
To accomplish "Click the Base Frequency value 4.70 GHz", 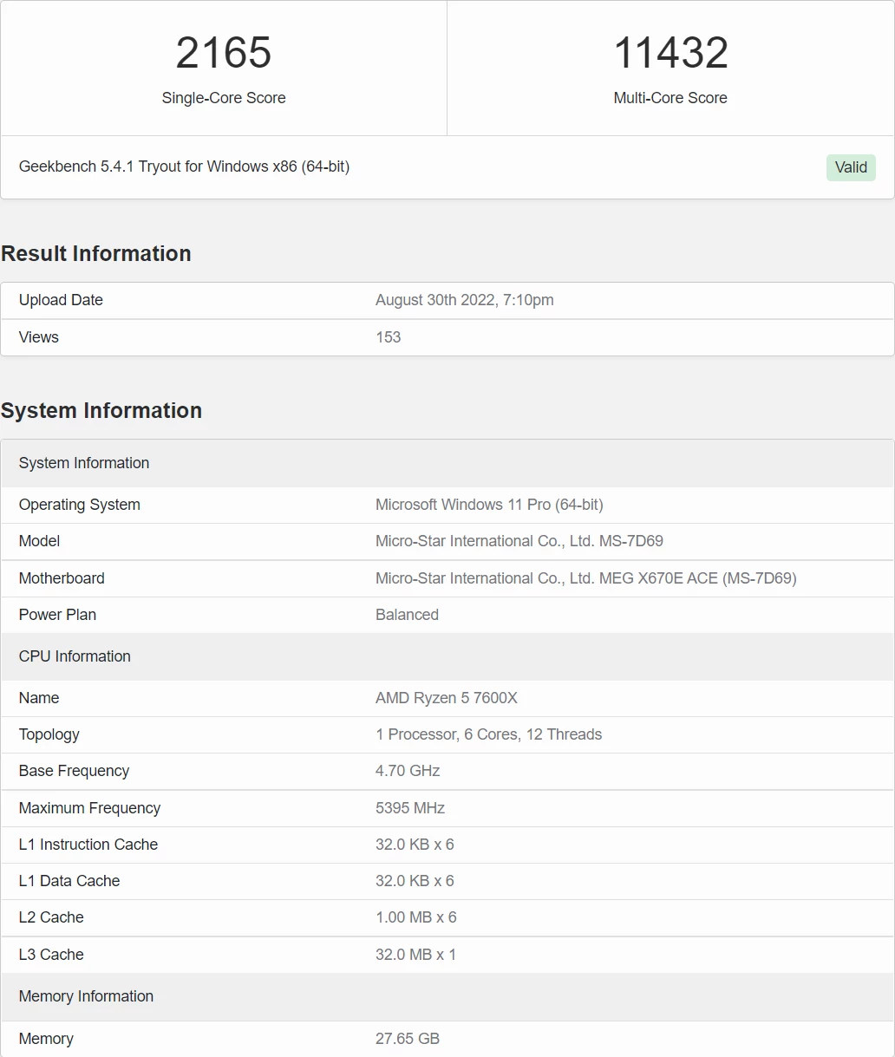I will [408, 771].
